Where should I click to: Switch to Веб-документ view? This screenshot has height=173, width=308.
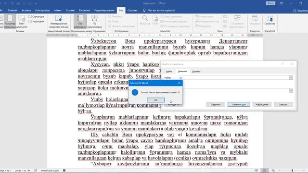point(22,21)
